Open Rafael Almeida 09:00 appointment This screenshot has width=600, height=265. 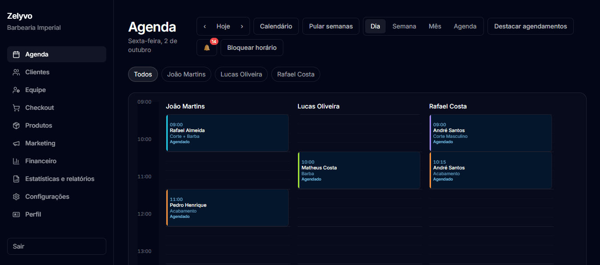(227, 133)
